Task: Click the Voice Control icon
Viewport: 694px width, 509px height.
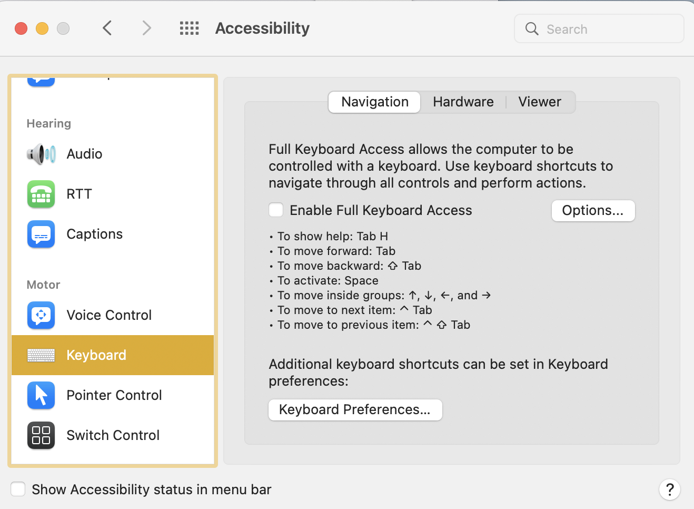Action: tap(41, 315)
